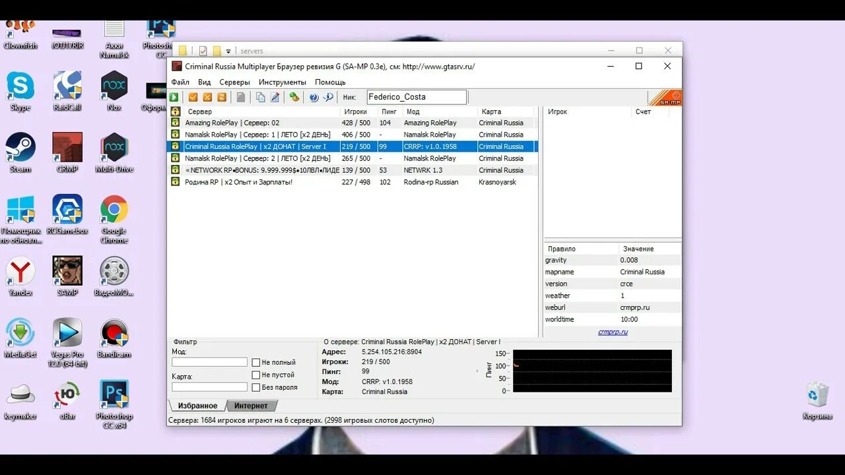The height and width of the screenshot is (475, 845).
Task: Click the Карта filter input field
Action: point(209,387)
